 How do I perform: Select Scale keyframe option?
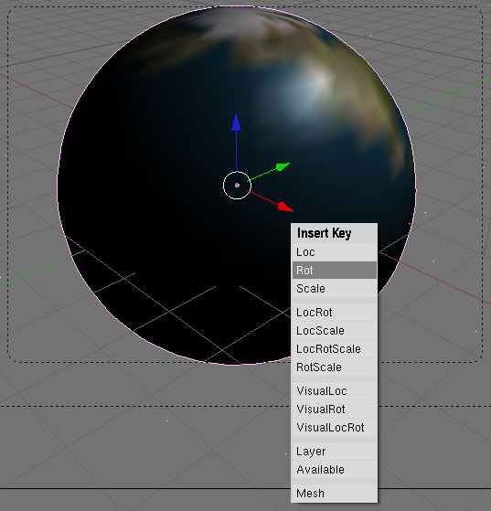335,289
